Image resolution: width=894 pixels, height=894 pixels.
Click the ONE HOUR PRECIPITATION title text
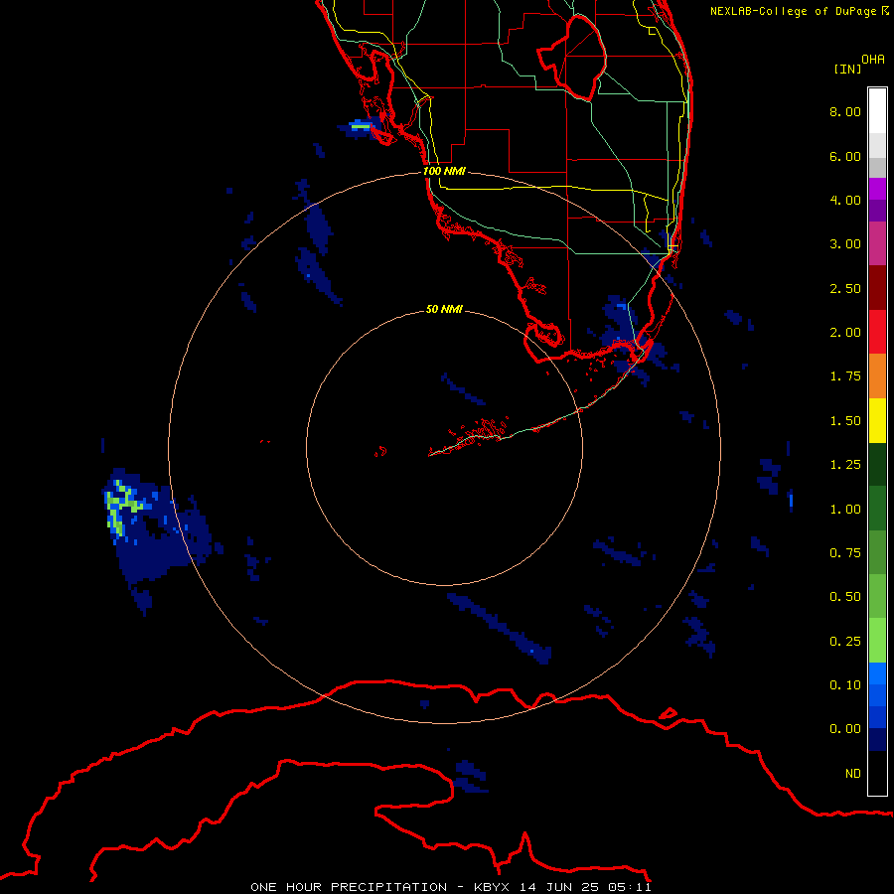pos(349,887)
